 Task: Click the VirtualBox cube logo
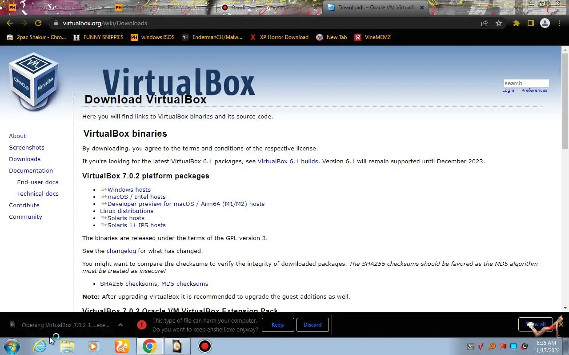[x=34, y=82]
